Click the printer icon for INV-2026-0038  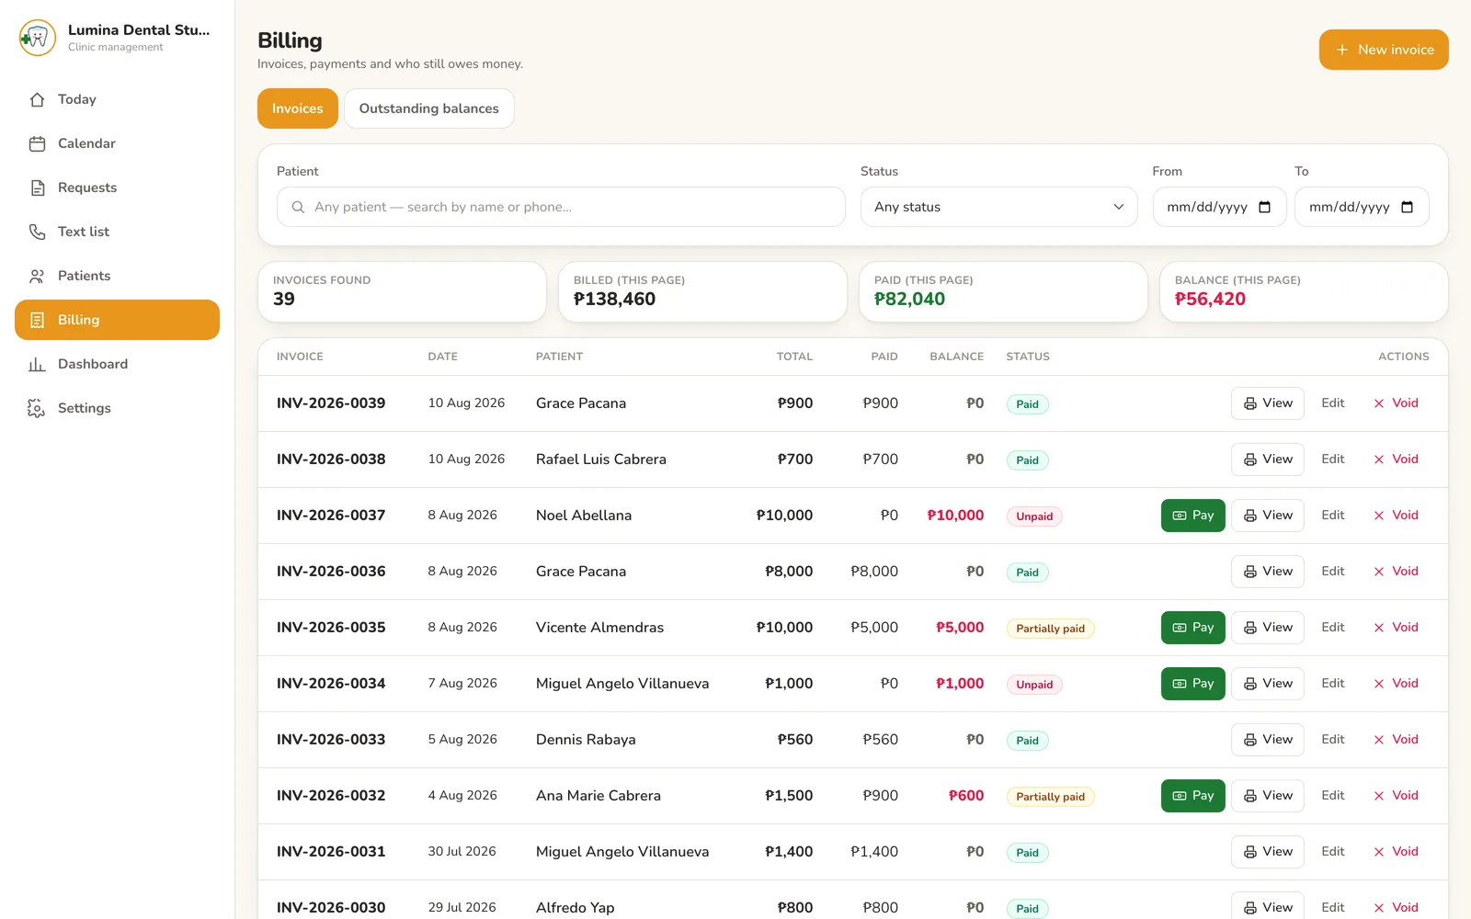[1250, 459]
